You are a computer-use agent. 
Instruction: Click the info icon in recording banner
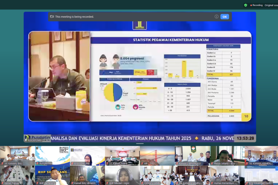[216, 17]
